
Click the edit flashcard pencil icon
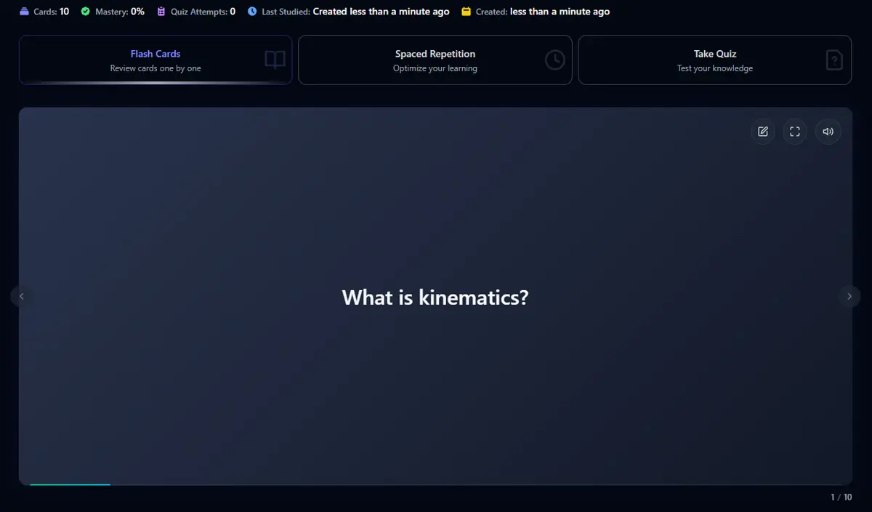[x=762, y=132]
